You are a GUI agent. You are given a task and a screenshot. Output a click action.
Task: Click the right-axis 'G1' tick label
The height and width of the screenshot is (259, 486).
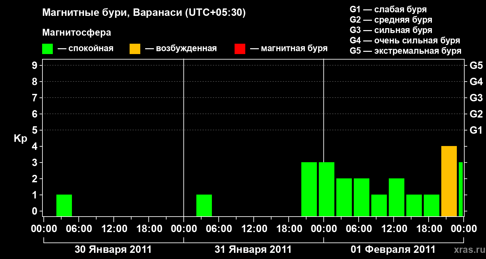476,130
